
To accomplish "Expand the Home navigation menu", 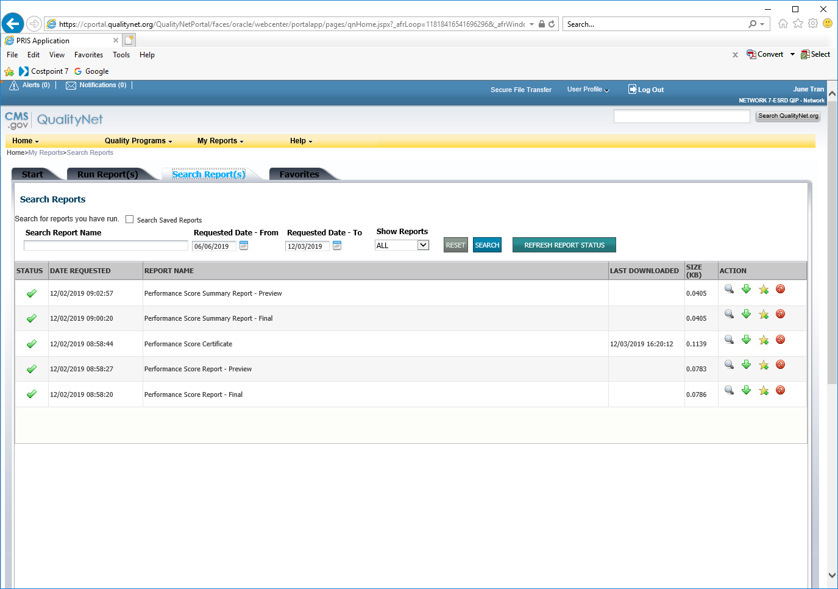I will 26,141.
